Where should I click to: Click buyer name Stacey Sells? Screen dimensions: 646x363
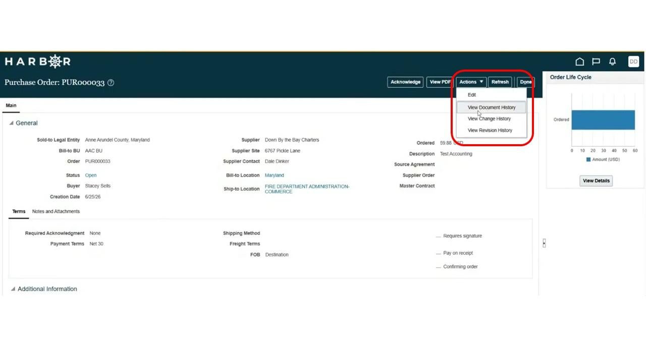[x=98, y=186]
